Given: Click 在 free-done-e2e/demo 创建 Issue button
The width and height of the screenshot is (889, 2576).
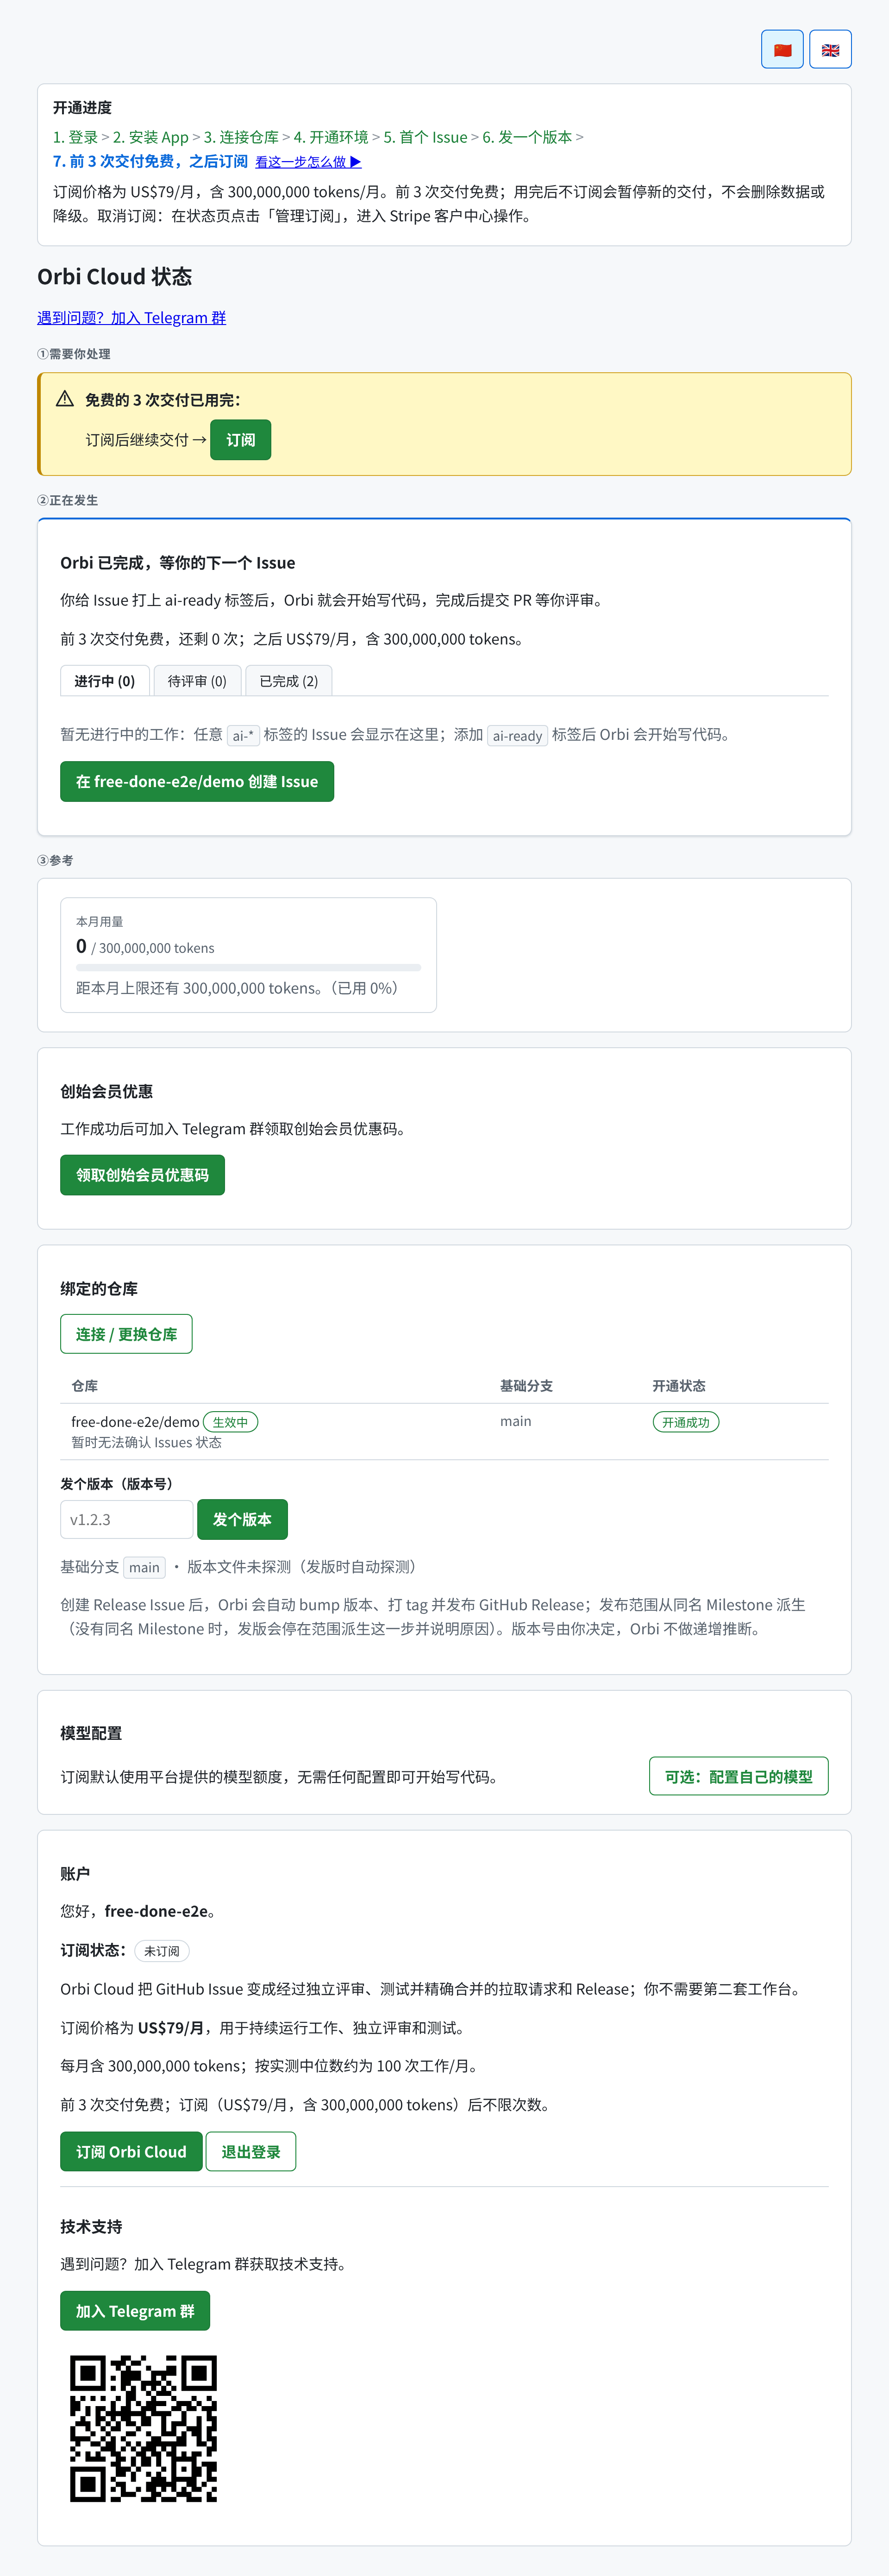Looking at the screenshot, I should coord(197,782).
